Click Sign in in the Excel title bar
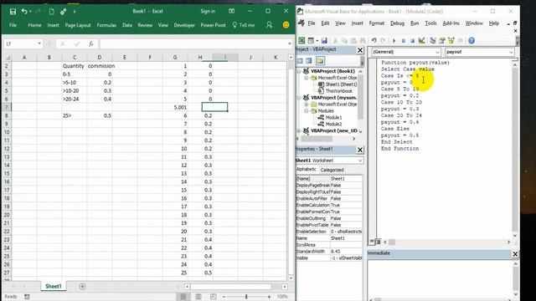Image resolution: width=536 pixels, height=301 pixels. pos(208,11)
